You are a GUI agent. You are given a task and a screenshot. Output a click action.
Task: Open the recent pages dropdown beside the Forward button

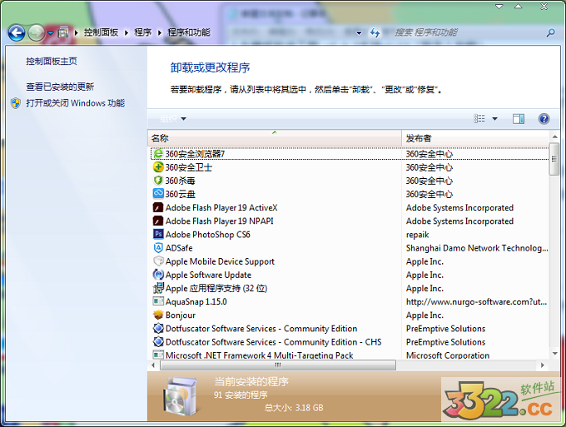coord(51,33)
